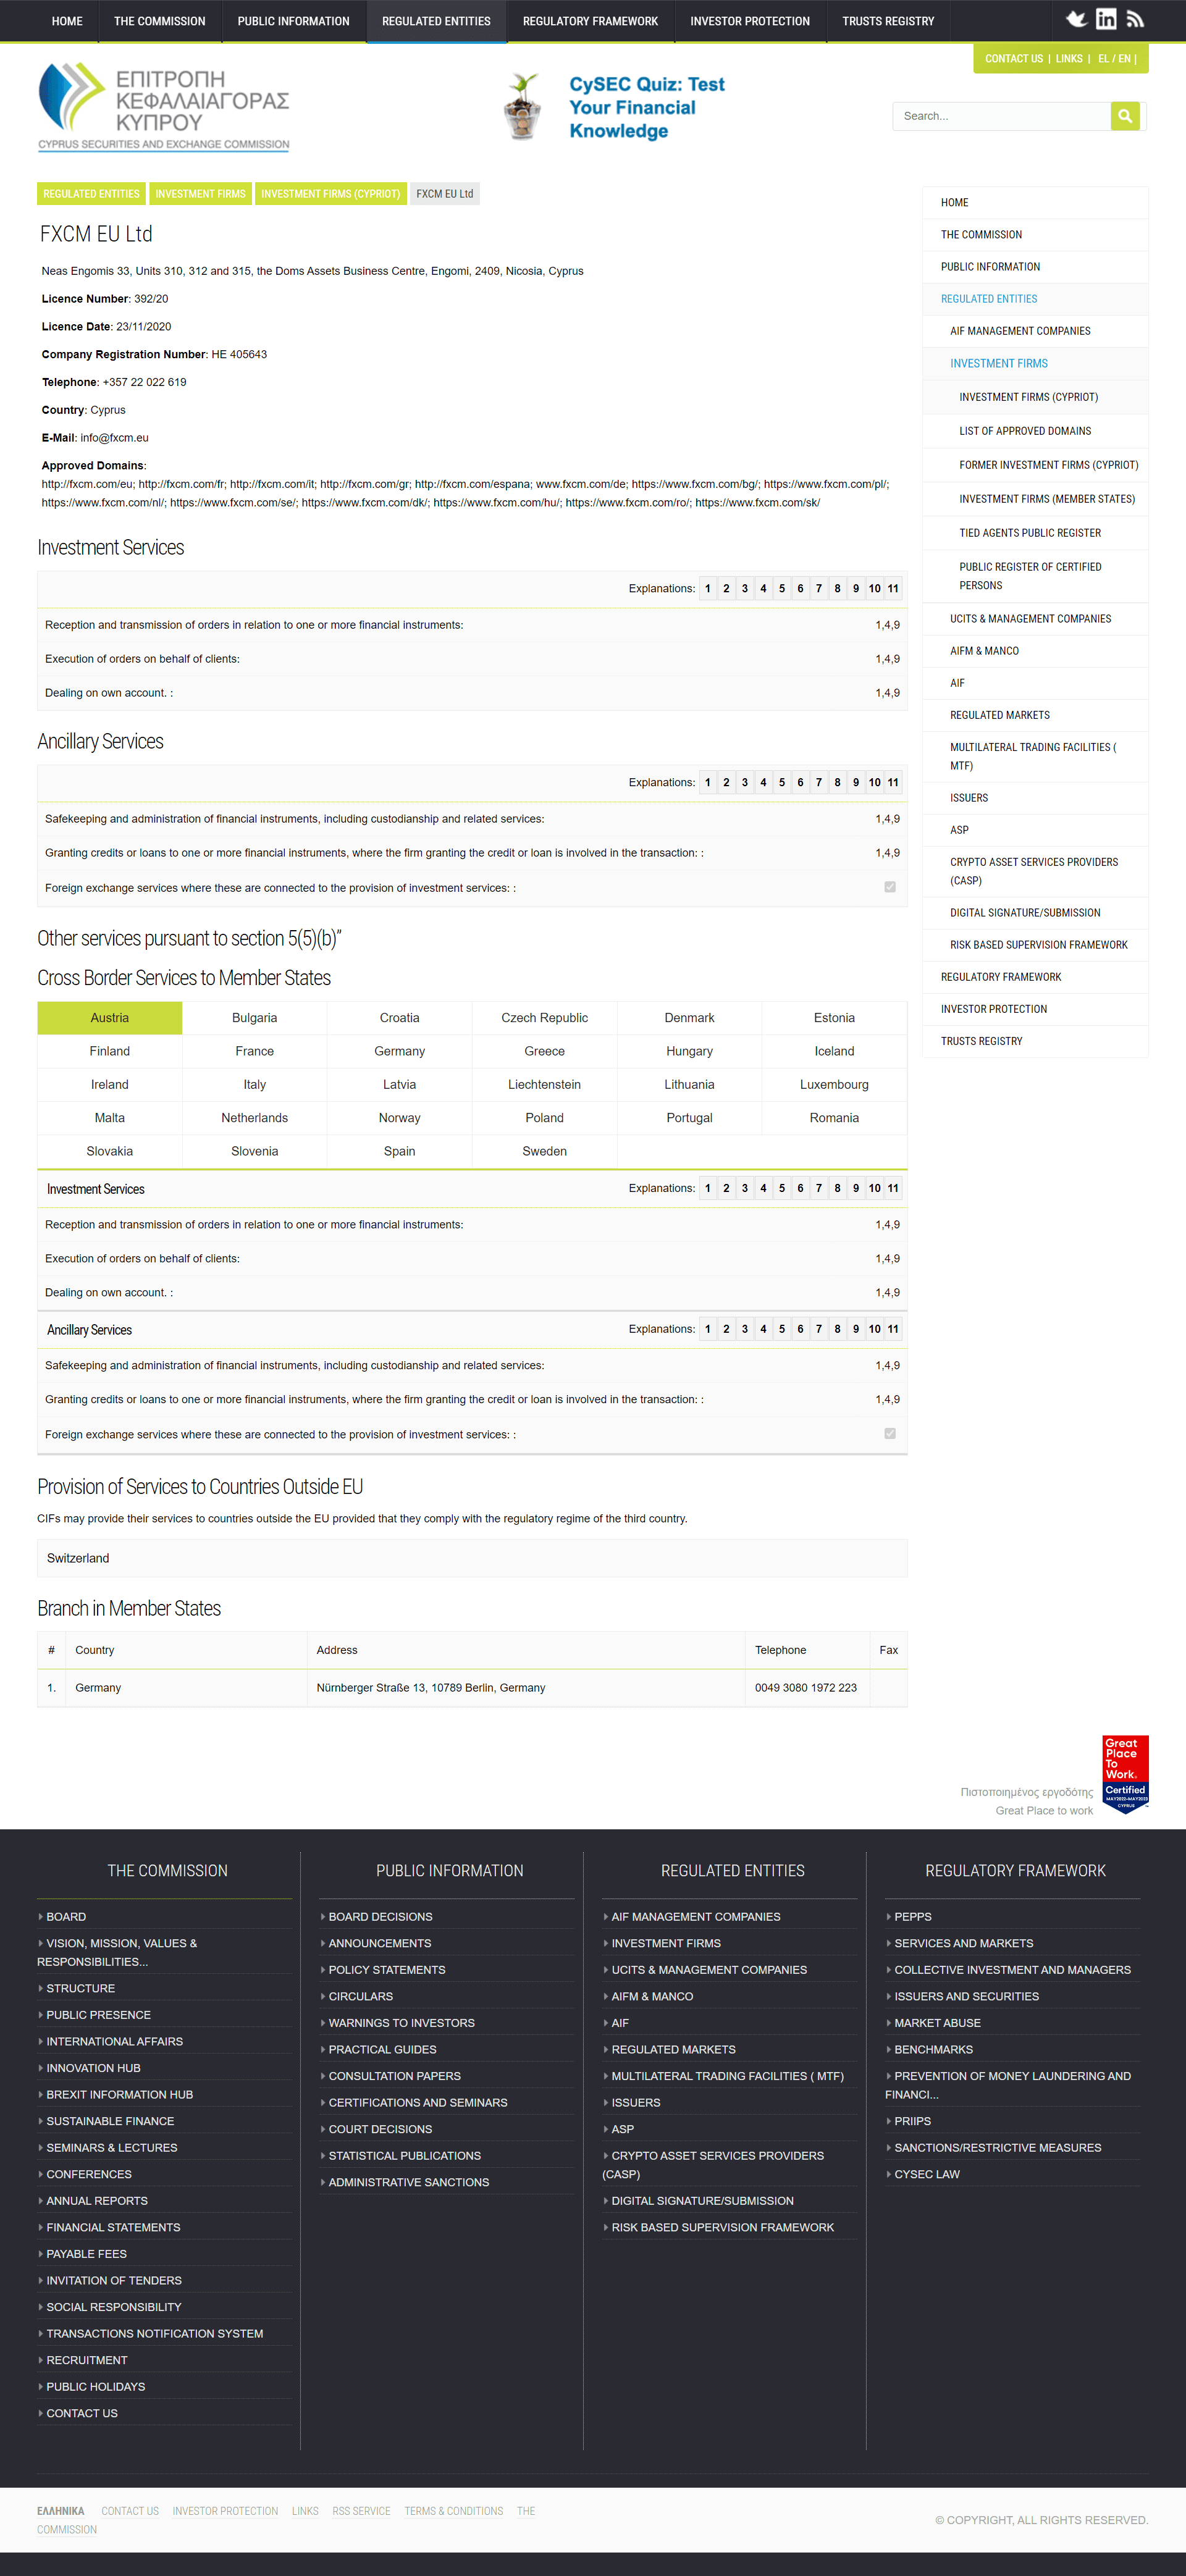Click Switzerland row under outside EU services

point(472,1558)
